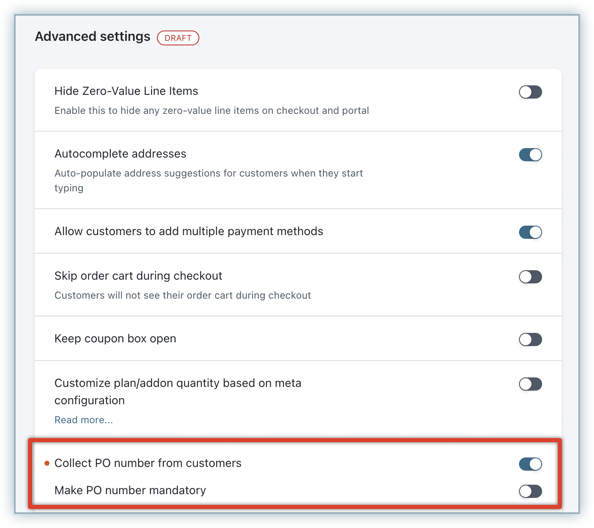Click the Keep coupon box open label

coord(115,339)
